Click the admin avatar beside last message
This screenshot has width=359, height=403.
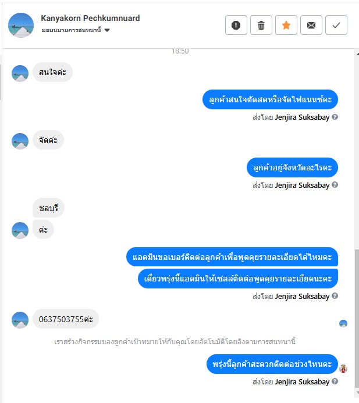pos(343,369)
